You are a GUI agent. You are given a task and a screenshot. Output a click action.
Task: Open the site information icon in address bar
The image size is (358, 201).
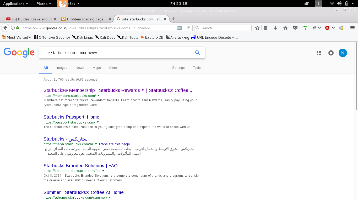(x=13, y=28)
